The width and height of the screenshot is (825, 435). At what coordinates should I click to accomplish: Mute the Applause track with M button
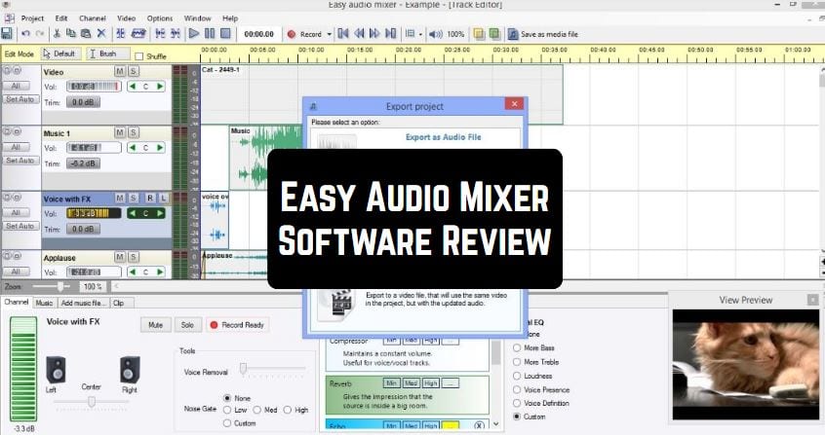pos(120,257)
